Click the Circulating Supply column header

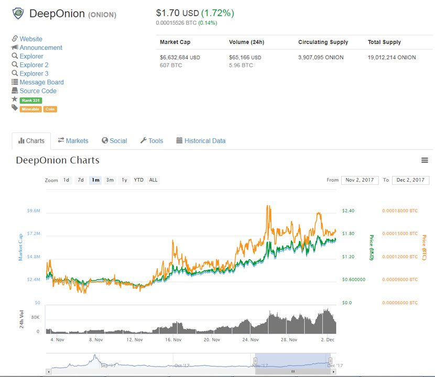pyautogui.click(x=323, y=42)
